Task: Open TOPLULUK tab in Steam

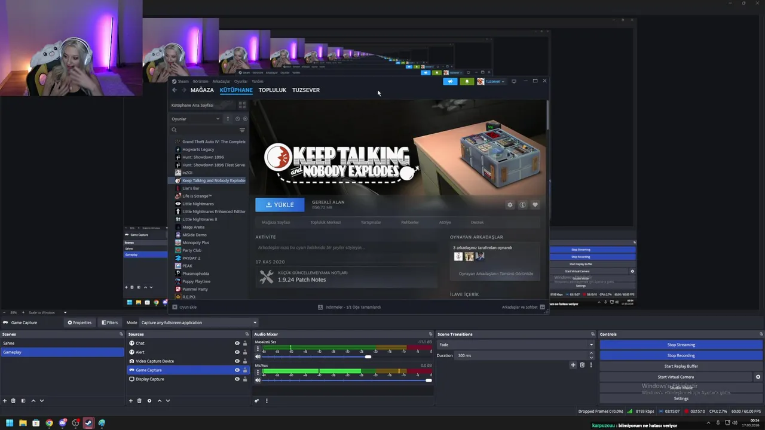Action: point(273,90)
